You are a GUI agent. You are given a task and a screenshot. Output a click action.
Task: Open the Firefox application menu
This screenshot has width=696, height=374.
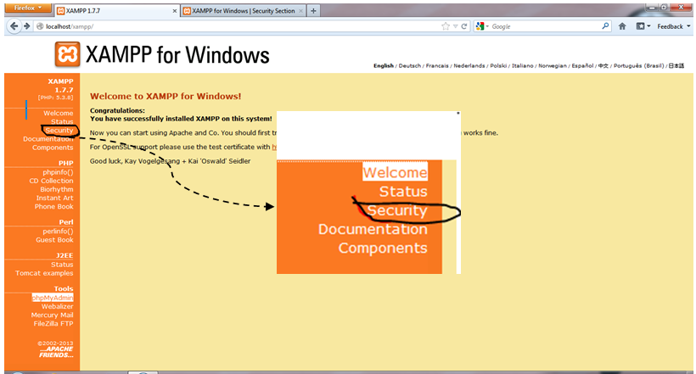point(28,8)
